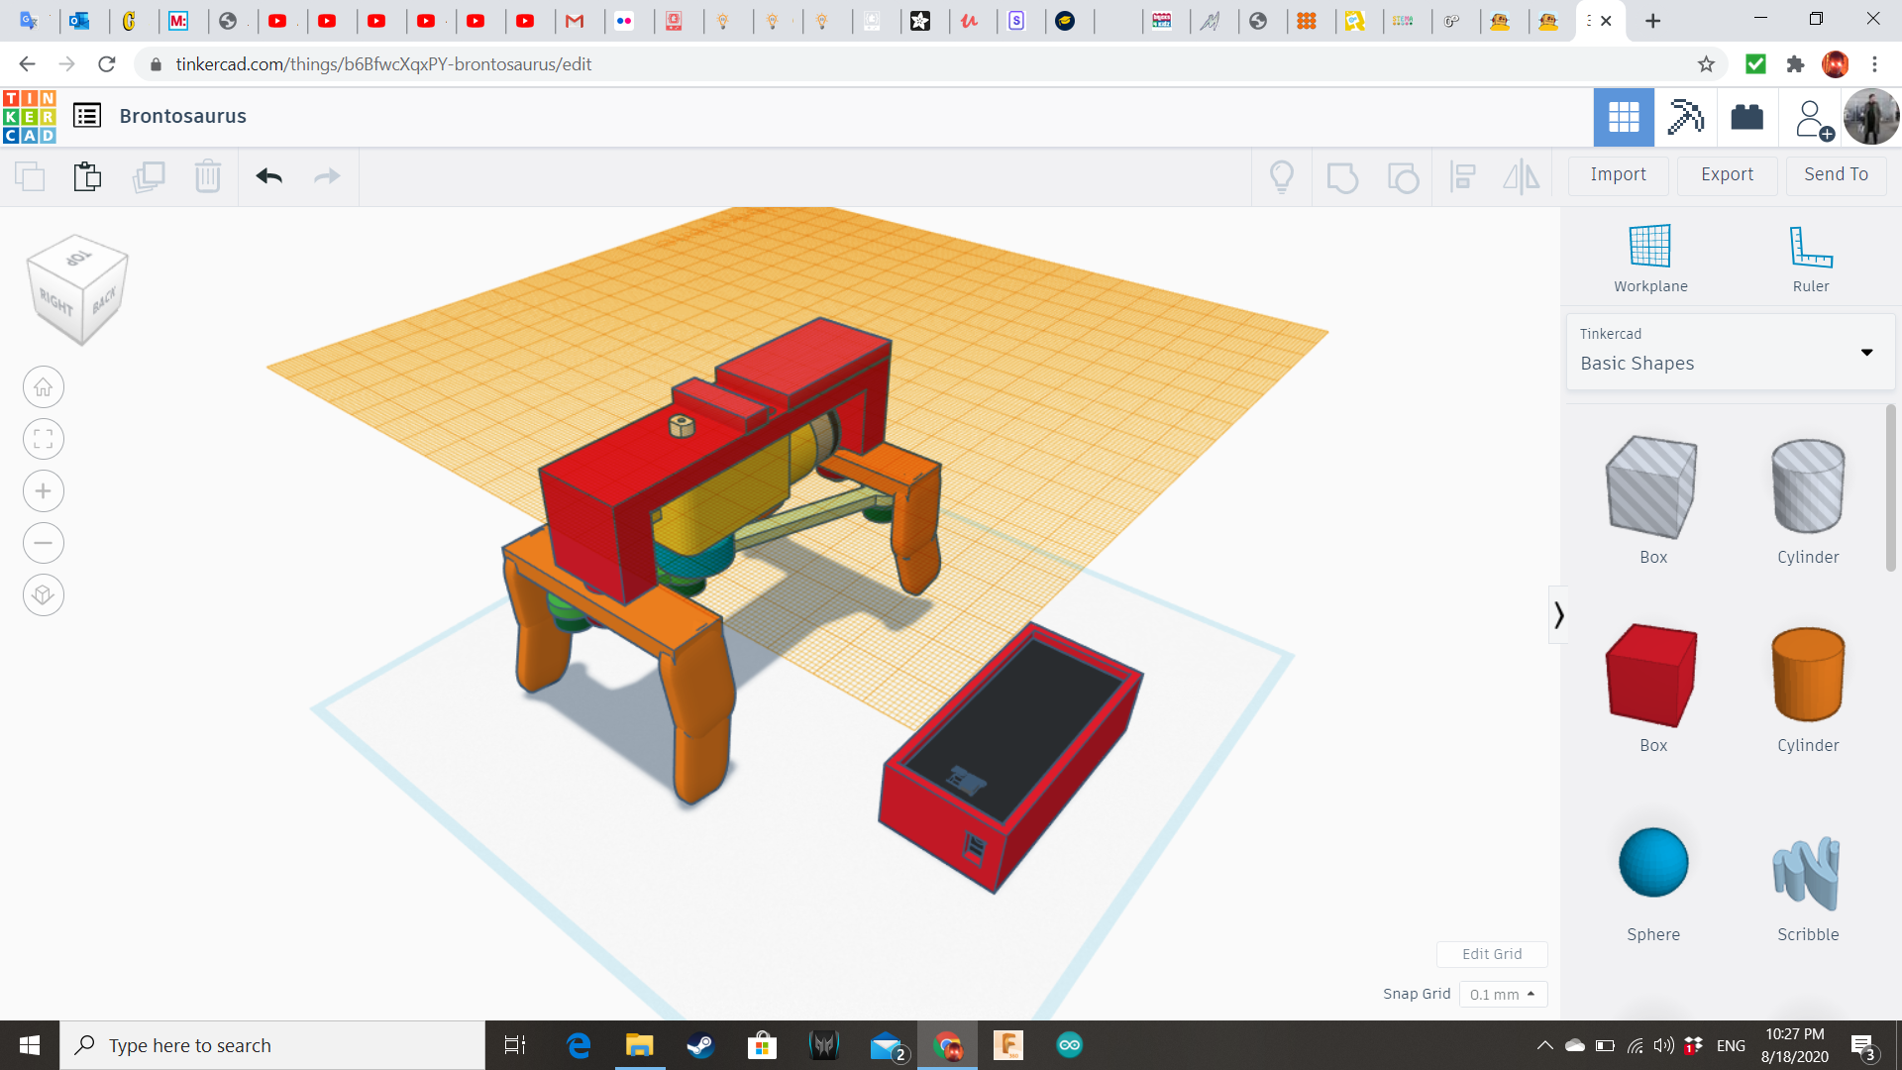Click the Undo arrow icon
The image size is (1902, 1070).
[x=268, y=176]
